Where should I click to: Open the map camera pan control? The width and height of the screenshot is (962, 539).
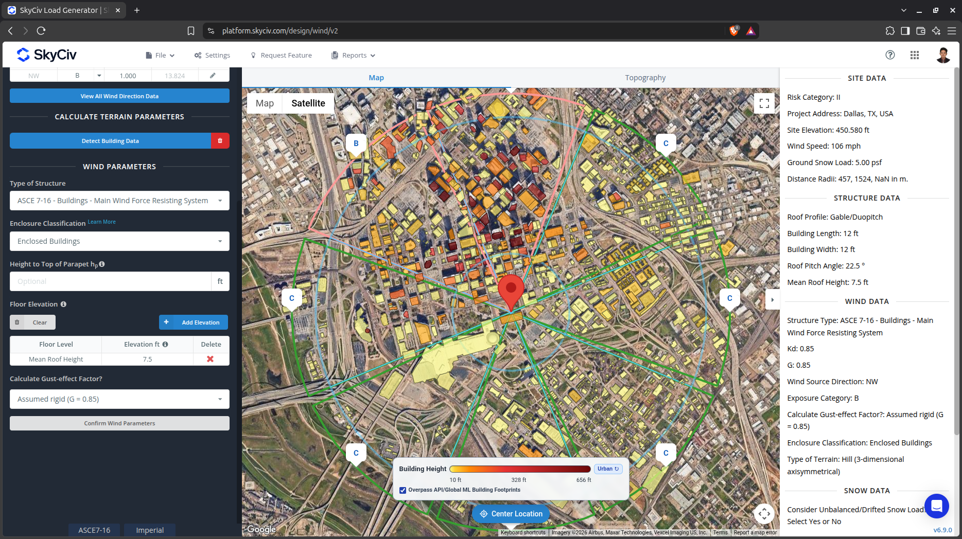764,513
